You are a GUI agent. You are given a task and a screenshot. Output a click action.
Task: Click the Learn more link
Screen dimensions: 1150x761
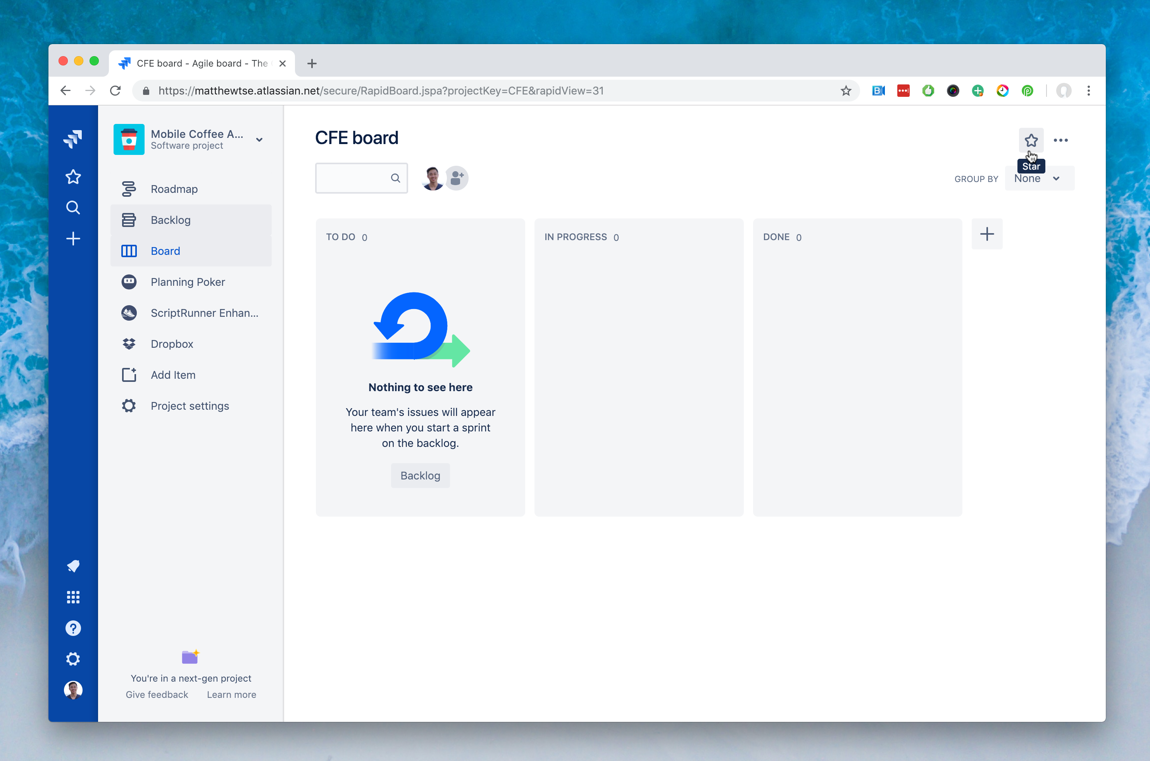point(231,694)
